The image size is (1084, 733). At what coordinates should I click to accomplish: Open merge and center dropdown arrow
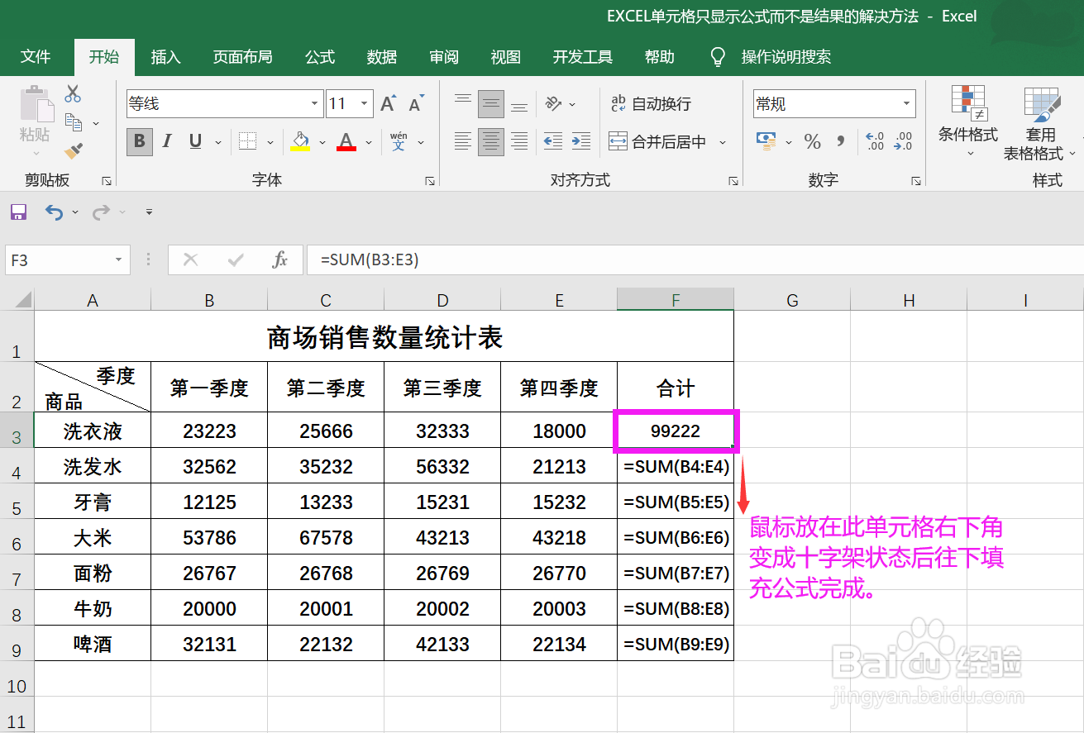click(x=723, y=142)
